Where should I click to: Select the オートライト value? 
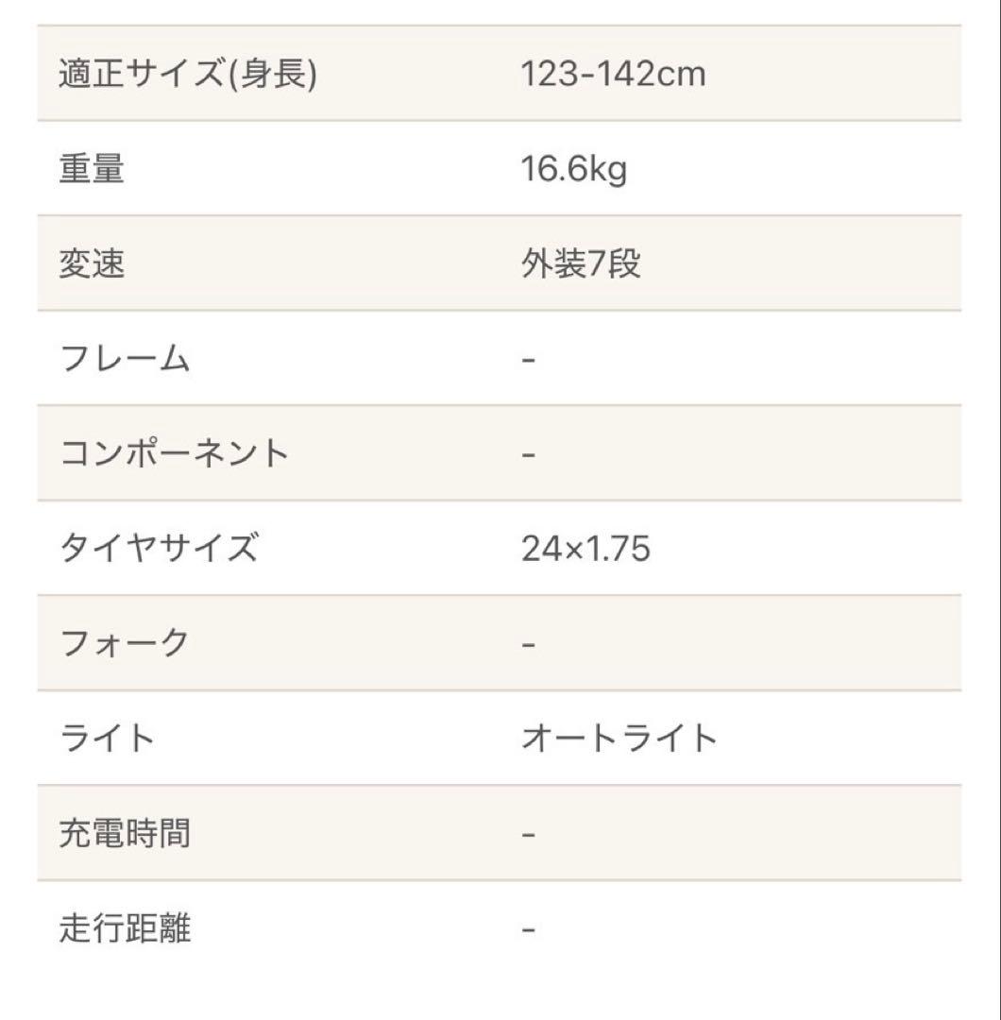point(619,738)
